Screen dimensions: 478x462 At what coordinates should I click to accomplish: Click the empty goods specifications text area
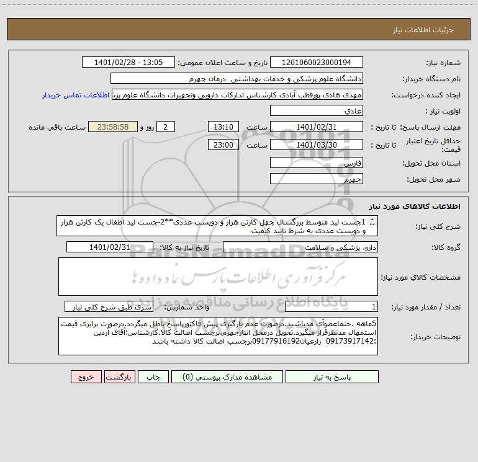[x=218, y=277]
